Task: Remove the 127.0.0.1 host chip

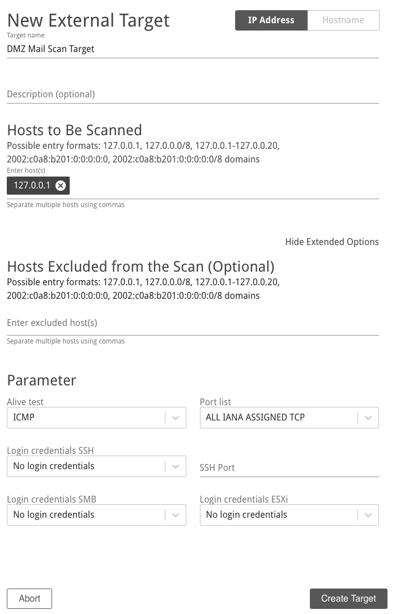Action: click(61, 186)
